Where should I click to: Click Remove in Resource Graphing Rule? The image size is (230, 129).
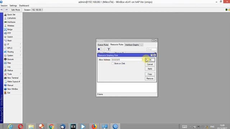[150, 78]
